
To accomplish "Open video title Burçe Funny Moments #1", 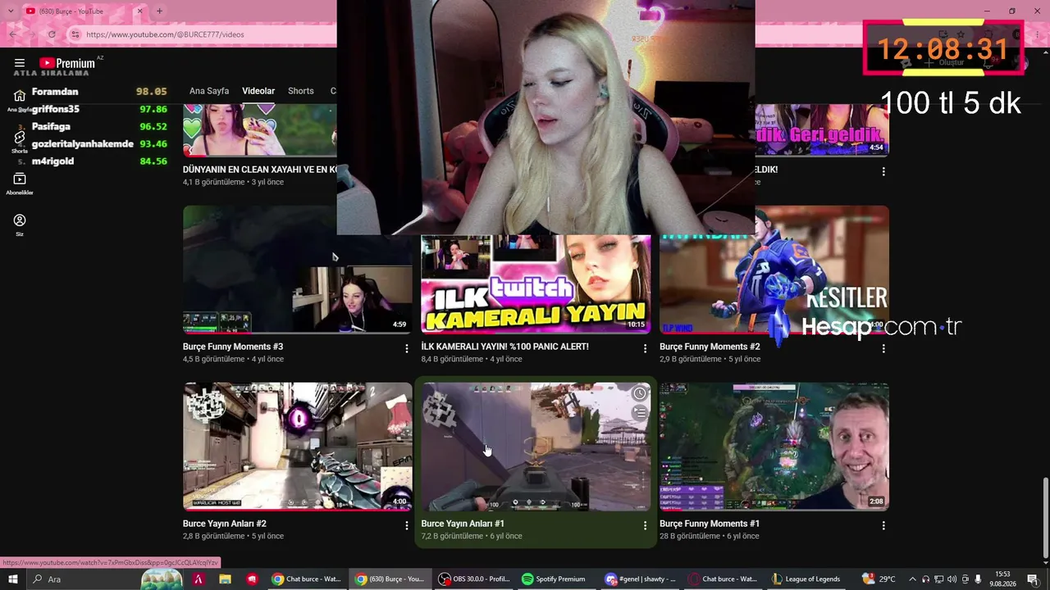I will [710, 524].
